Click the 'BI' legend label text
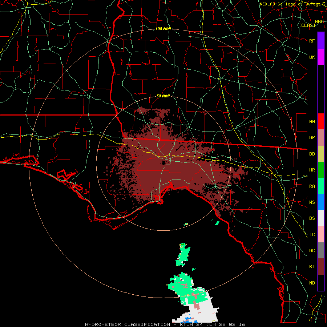The image size is (327, 327). point(312,267)
